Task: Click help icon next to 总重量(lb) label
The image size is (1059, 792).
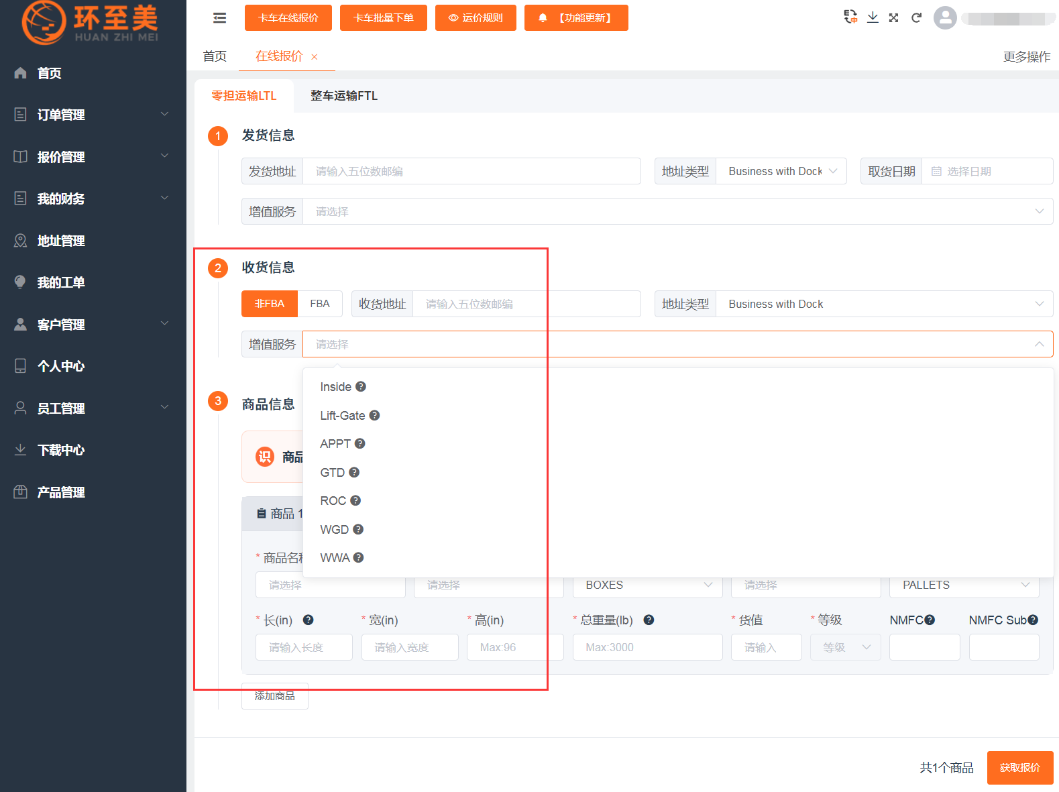Action: 649,620
